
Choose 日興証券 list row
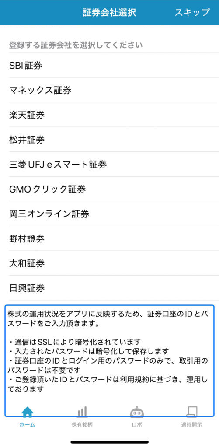coord(109,288)
